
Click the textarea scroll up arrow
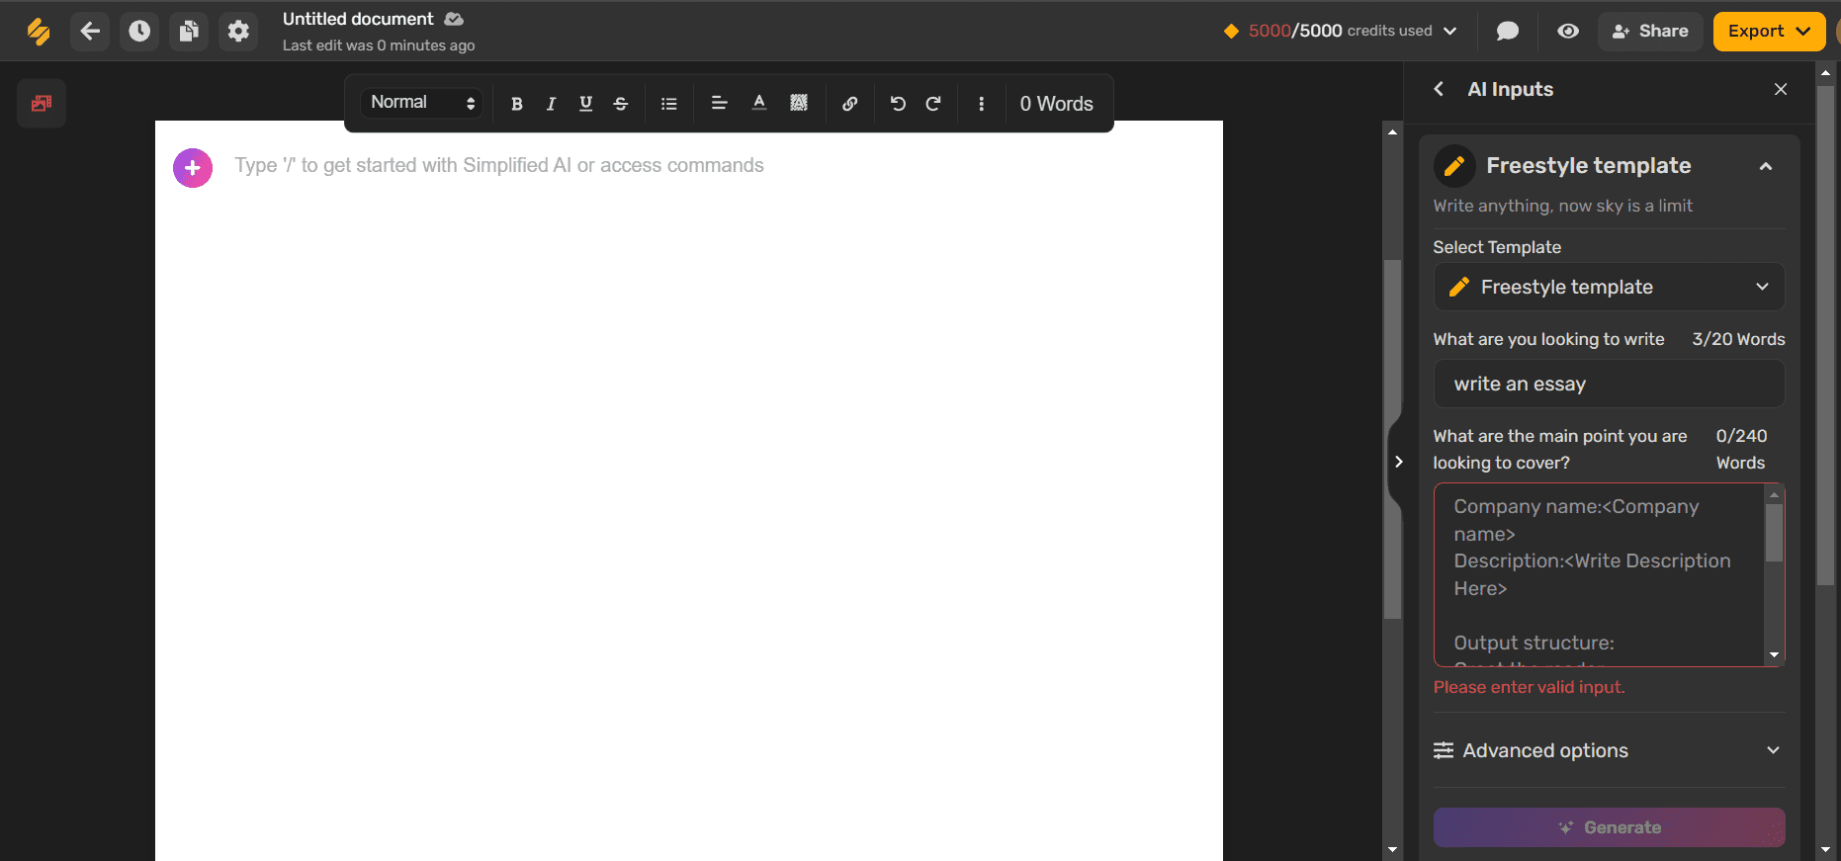click(x=1775, y=494)
